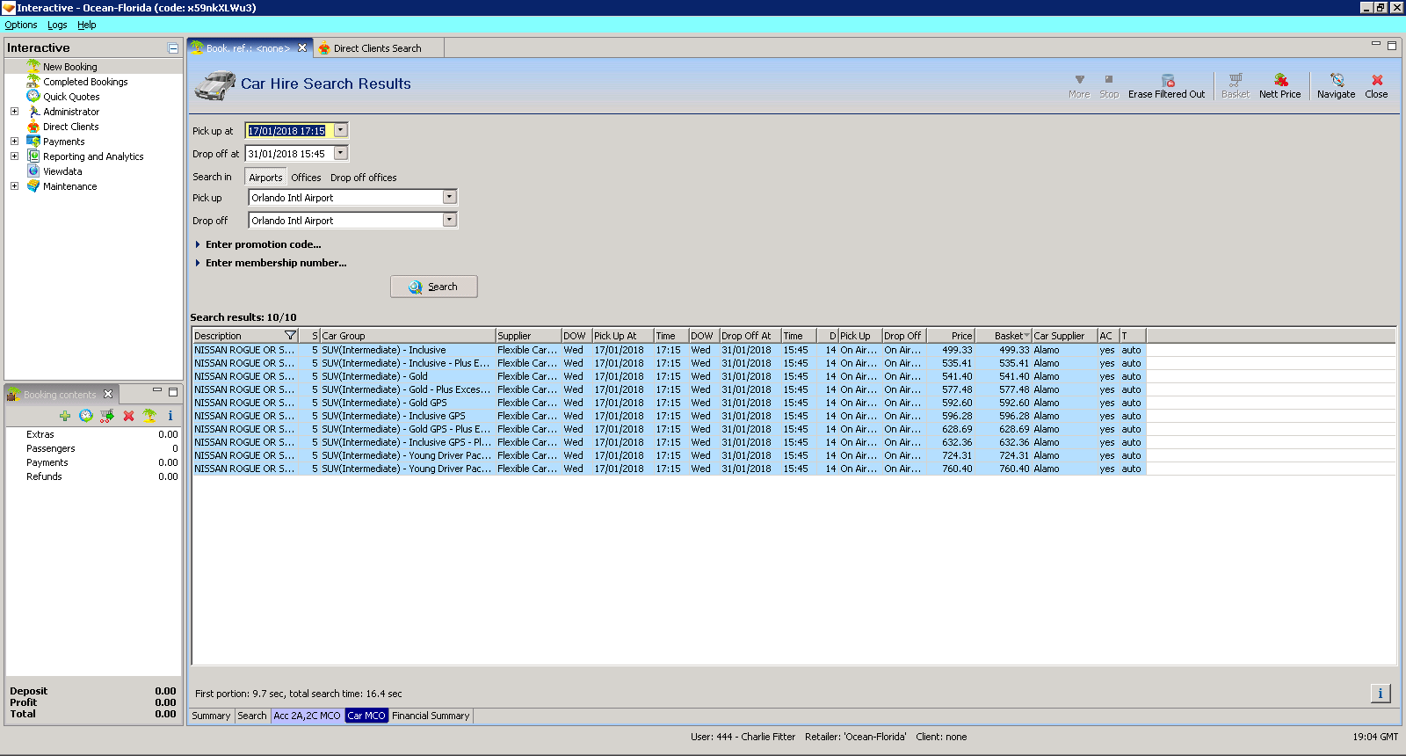Expand the Payments tree node
The image size is (1406, 756).
pos(14,142)
